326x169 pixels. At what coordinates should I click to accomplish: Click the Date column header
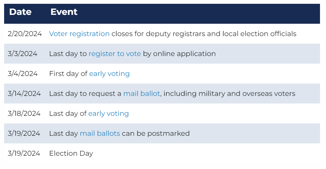click(x=20, y=12)
